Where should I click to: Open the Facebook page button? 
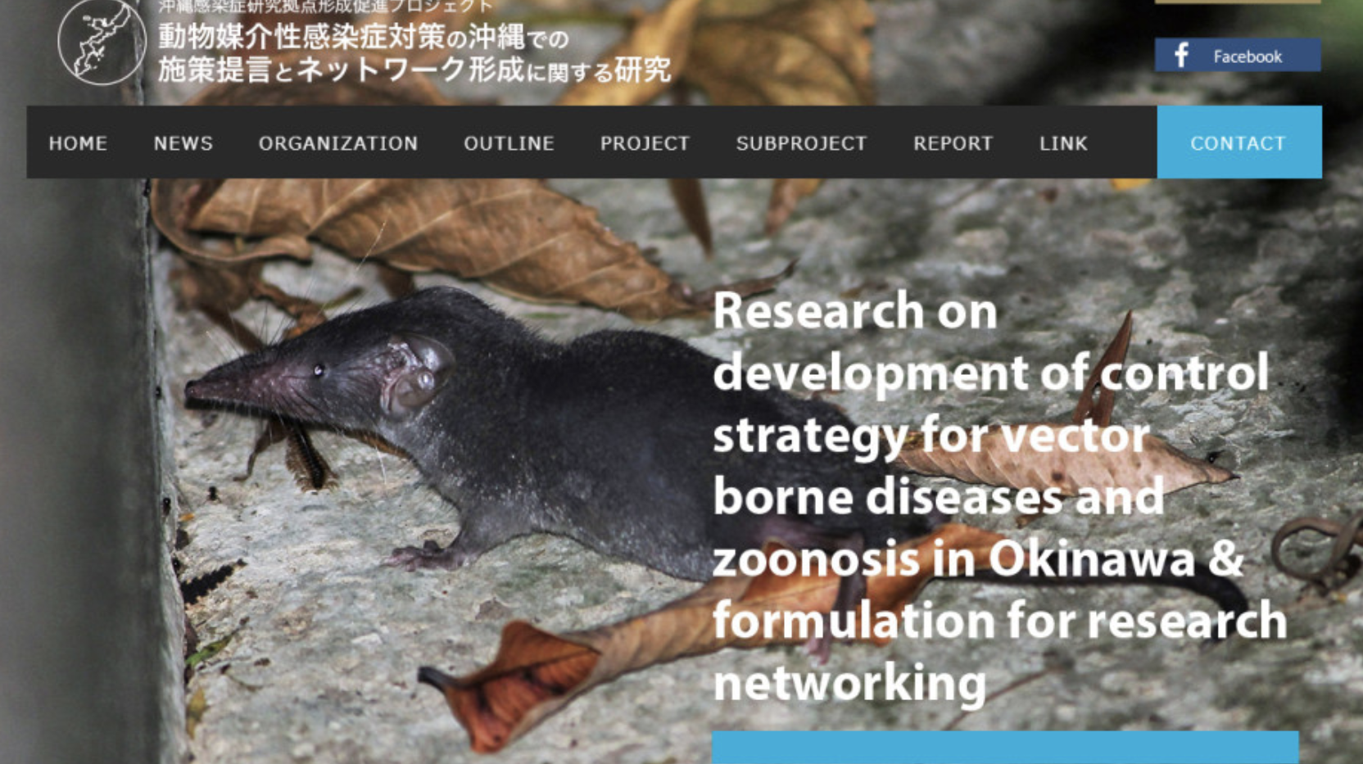point(1238,55)
